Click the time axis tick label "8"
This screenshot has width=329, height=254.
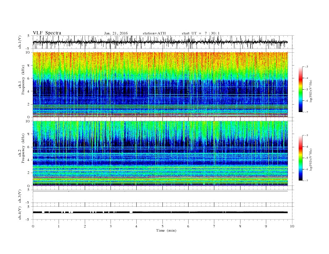point(240,226)
